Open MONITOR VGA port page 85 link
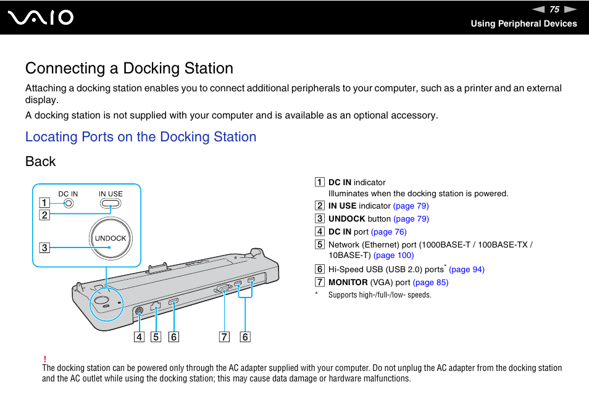This screenshot has width=589, height=416. tap(430, 282)
